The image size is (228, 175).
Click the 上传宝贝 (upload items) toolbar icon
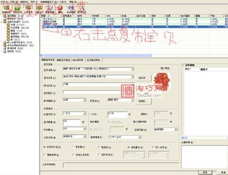(28, 8)
